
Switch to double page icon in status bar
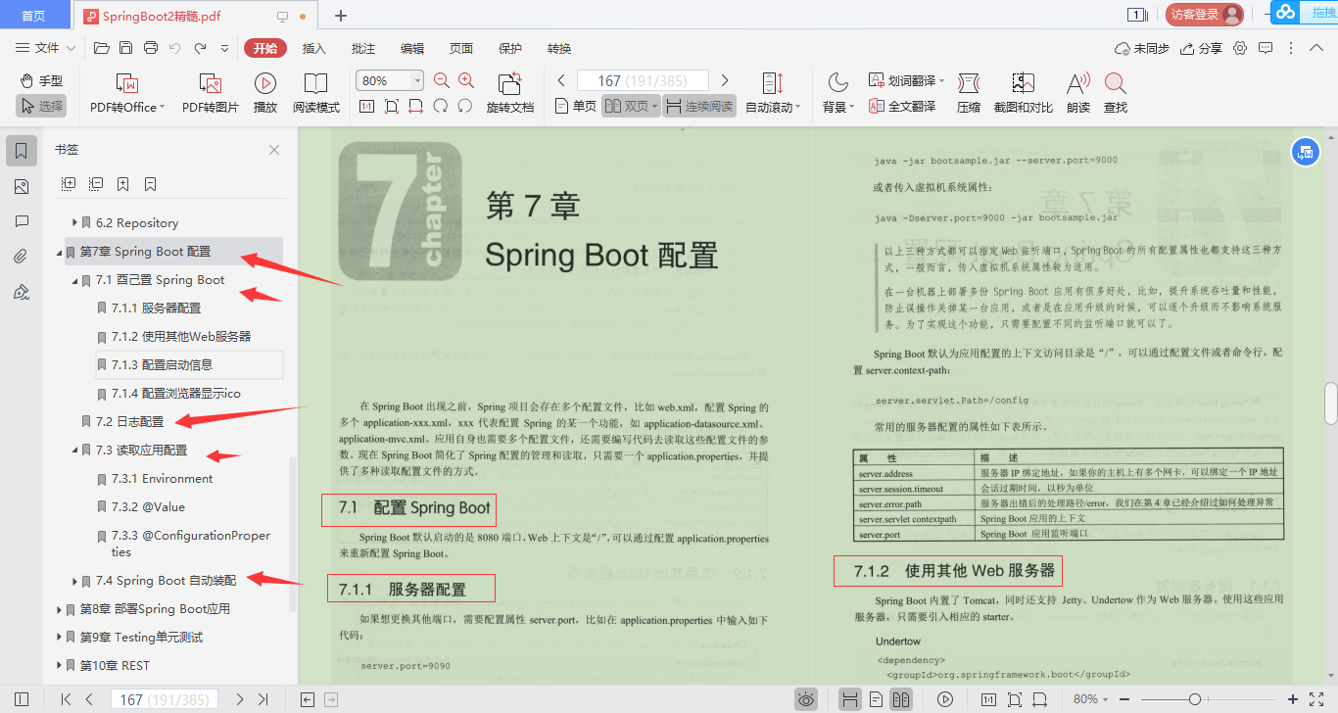click(901, 699)
